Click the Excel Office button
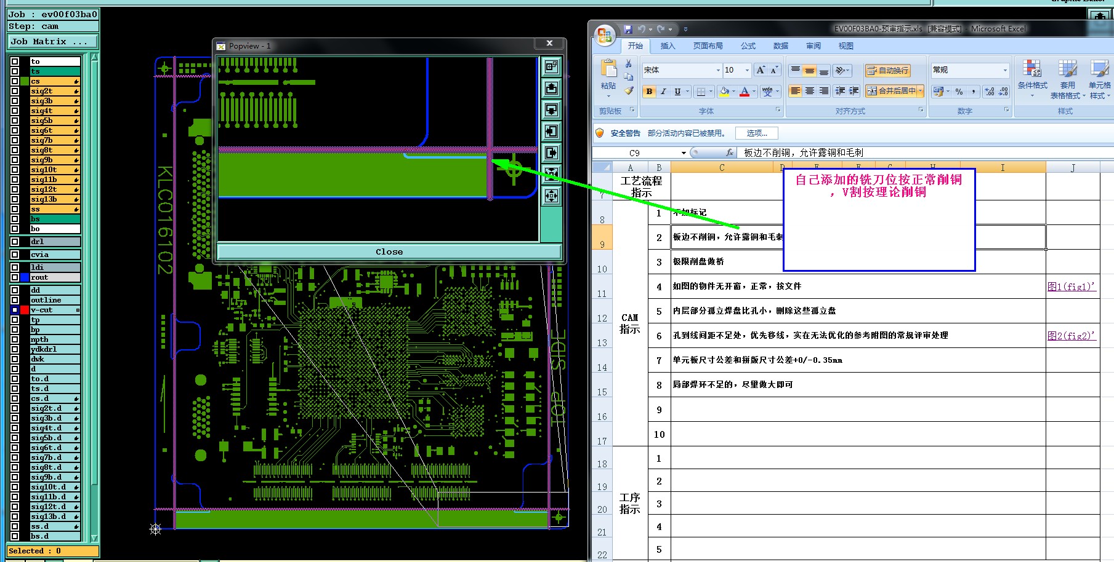The image size is (1114, 562). tap(605, 35)
